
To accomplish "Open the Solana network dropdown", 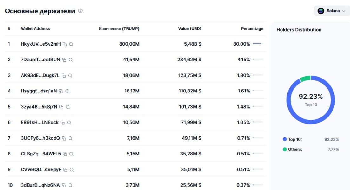I will point(332,11).
